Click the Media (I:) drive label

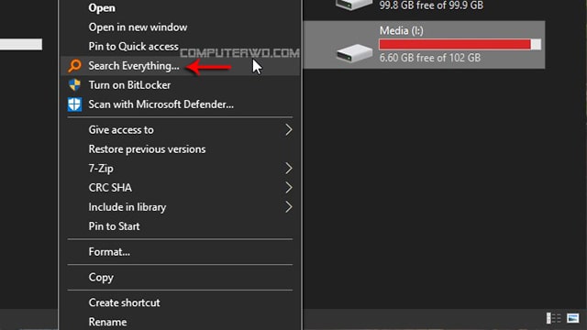click(402, 30)
